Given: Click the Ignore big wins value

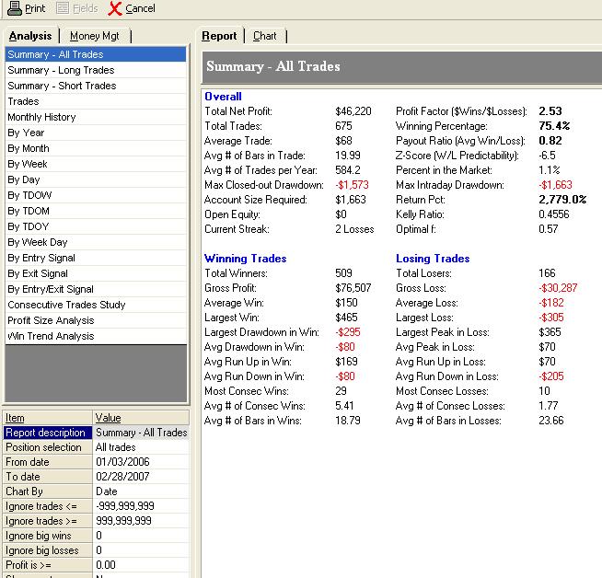Looking at the screenshot, I should [140, 536].
